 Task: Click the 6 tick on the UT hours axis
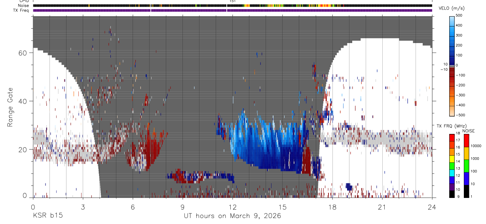pyautogui.click(x=133, y=207)
